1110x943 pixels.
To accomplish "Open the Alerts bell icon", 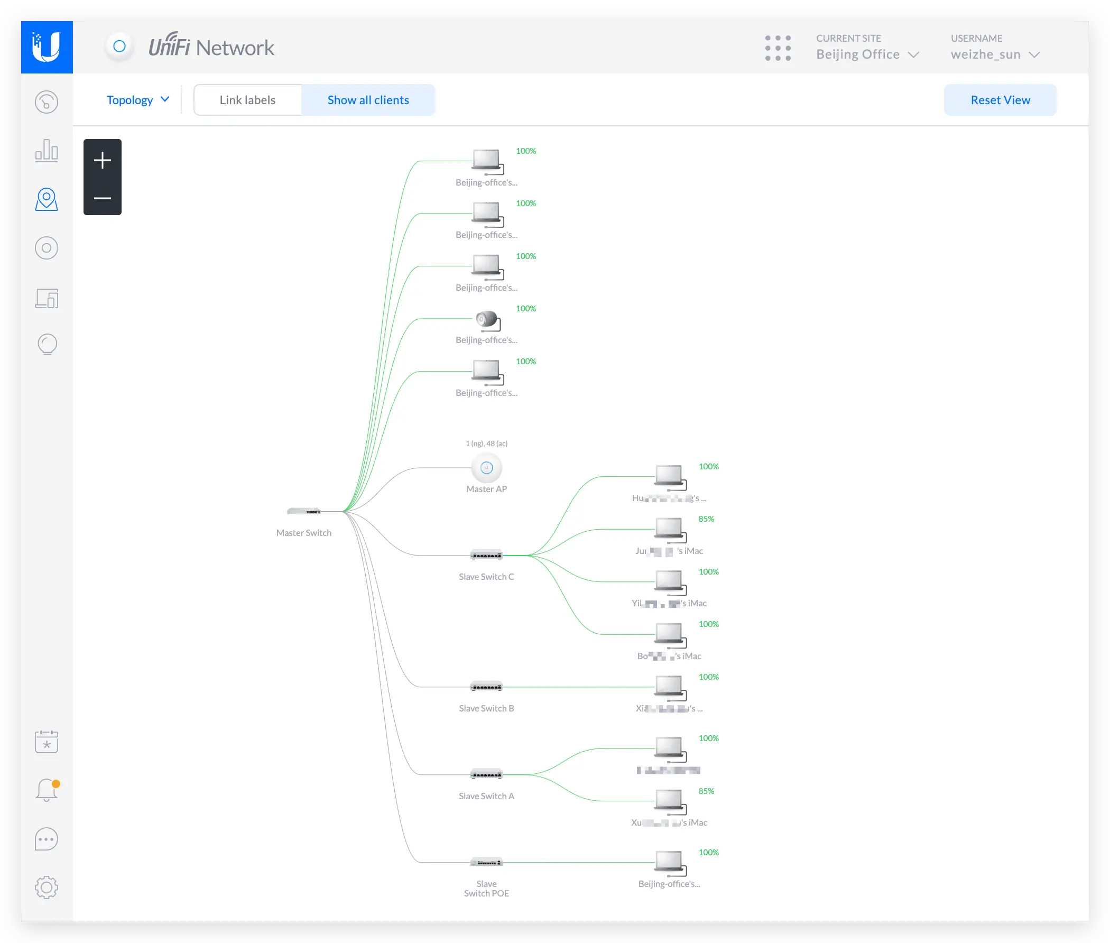I will tap(47, 790).
